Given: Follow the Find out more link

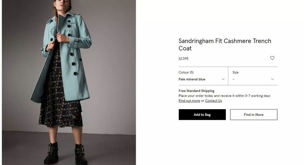Looking at the screenshot, I should (x=189, y=101).
